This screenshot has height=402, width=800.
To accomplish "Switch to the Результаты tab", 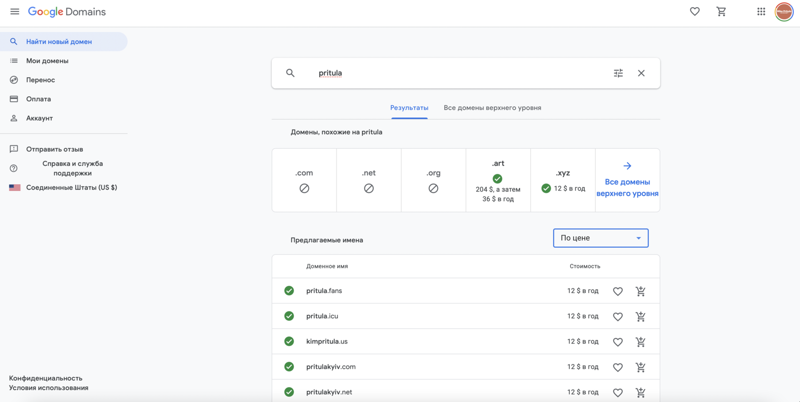I will [x=409, y=108].
